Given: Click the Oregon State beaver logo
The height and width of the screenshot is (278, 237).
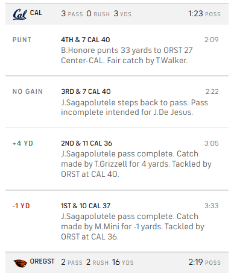Looking at the screenshot, I should click(x=20, y=263).
